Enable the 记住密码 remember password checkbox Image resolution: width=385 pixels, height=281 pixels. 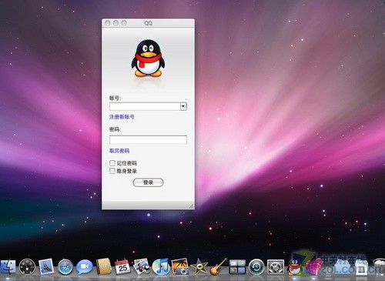point(112,163)
